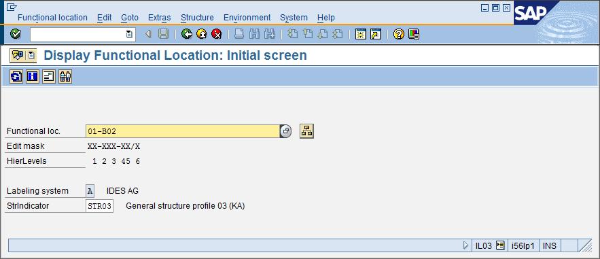This screenshot has width=600, height=259.
Task: Click the Previous Page icon
Action: (308, 35)
